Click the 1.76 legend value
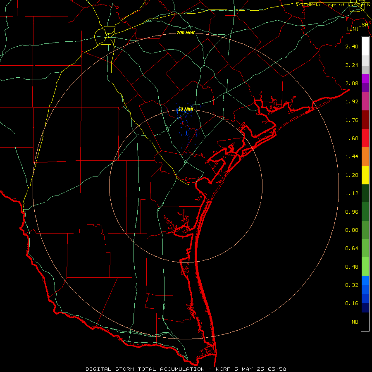This screenshot has width=372, height=372. [x=352, y=120]
